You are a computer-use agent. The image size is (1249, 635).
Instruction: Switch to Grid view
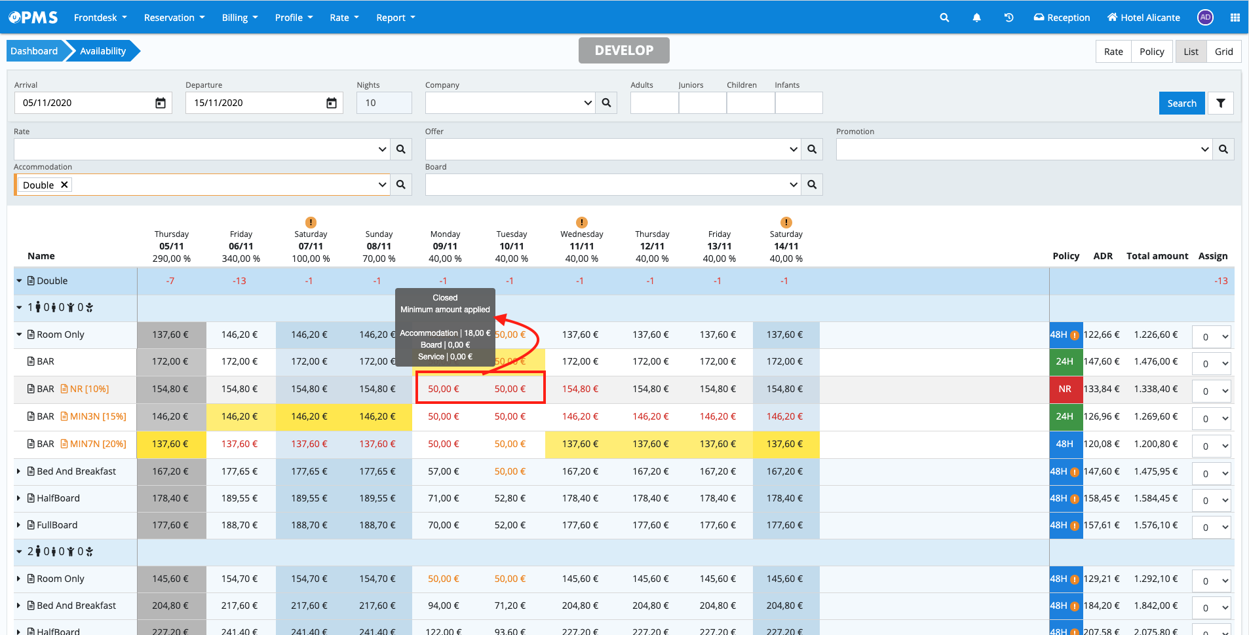coord(1223,52)
